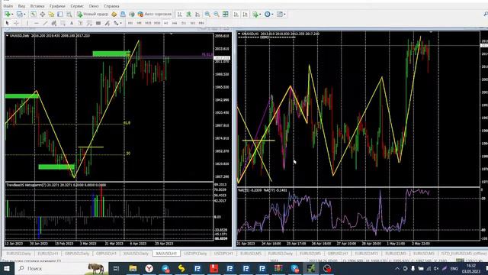Switch timeframe to M30

point(157,23)
